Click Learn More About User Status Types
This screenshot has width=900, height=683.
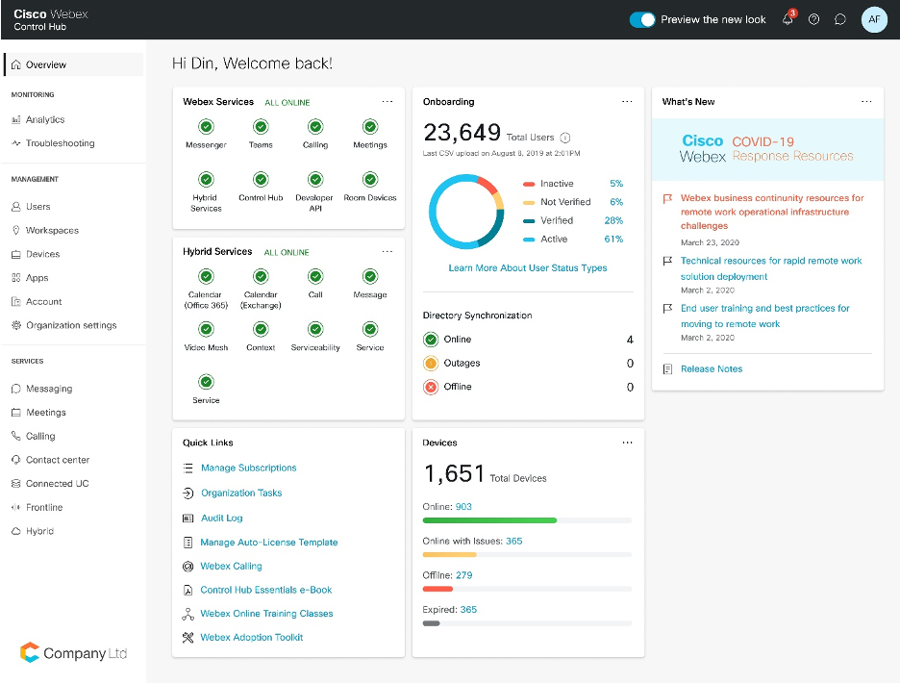pyautogui.click(x=528, y=267)
